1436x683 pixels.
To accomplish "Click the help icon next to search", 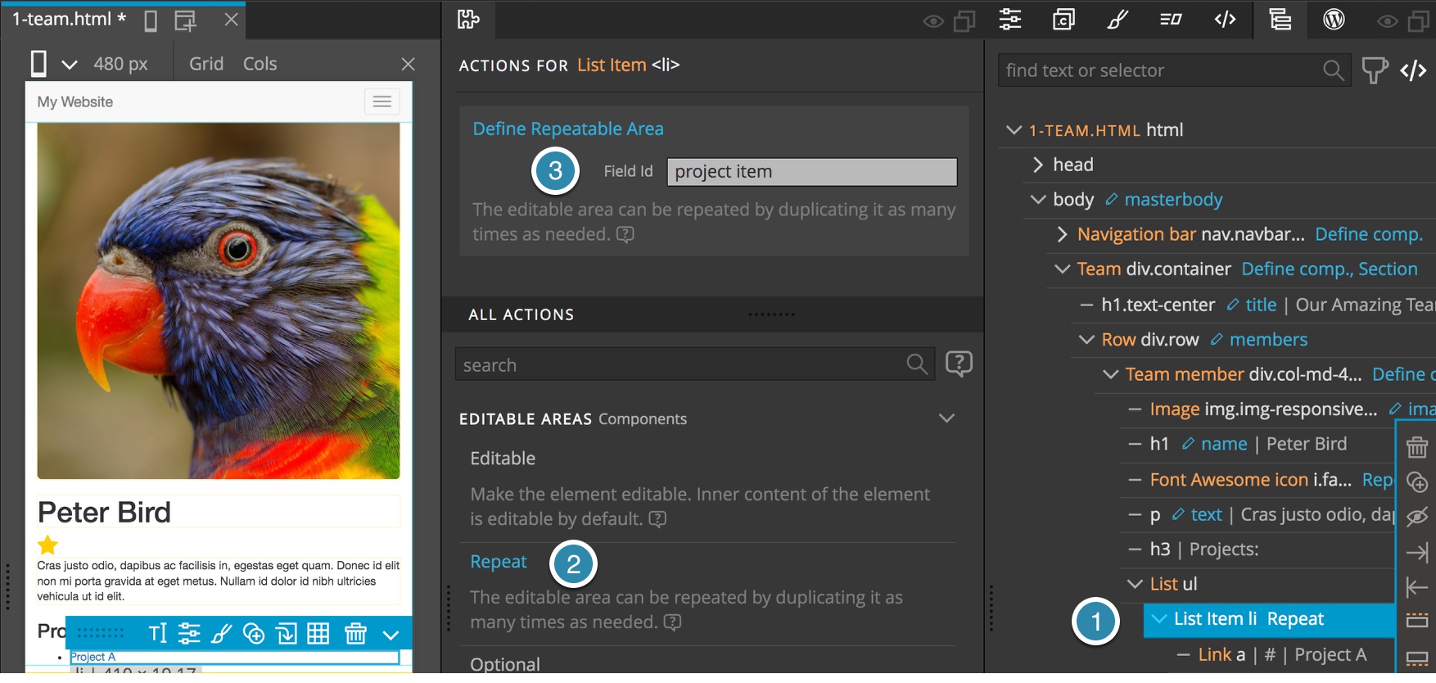I will coord(959,363).
